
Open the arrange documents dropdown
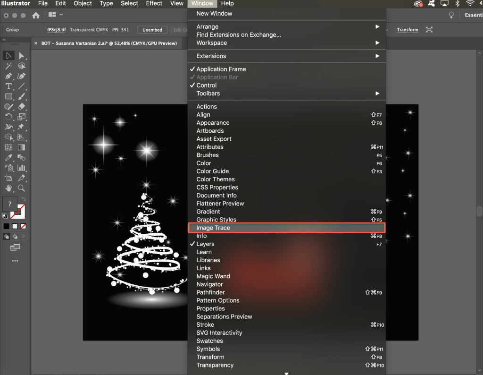[55, 15]
